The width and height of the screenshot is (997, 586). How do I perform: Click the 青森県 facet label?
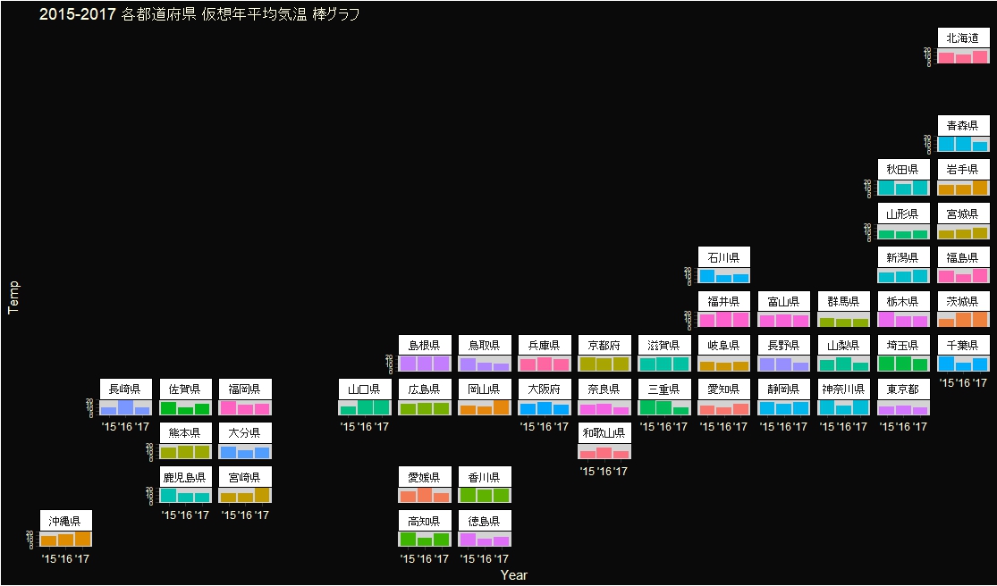pos(963,126)
